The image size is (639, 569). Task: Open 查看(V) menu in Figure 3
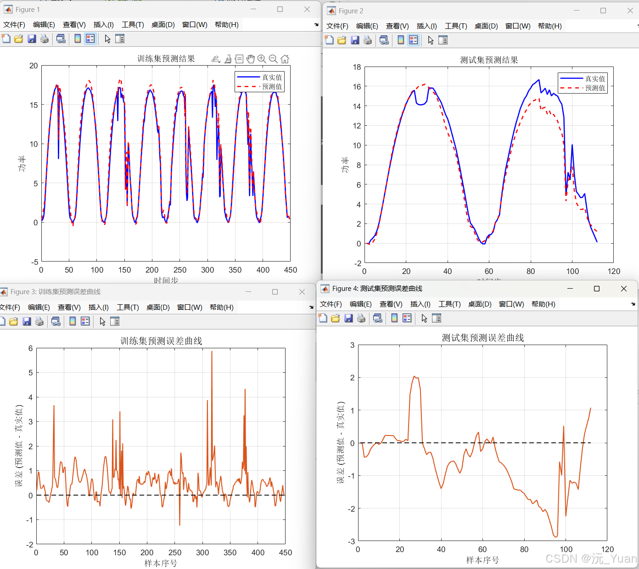[69, 307]
